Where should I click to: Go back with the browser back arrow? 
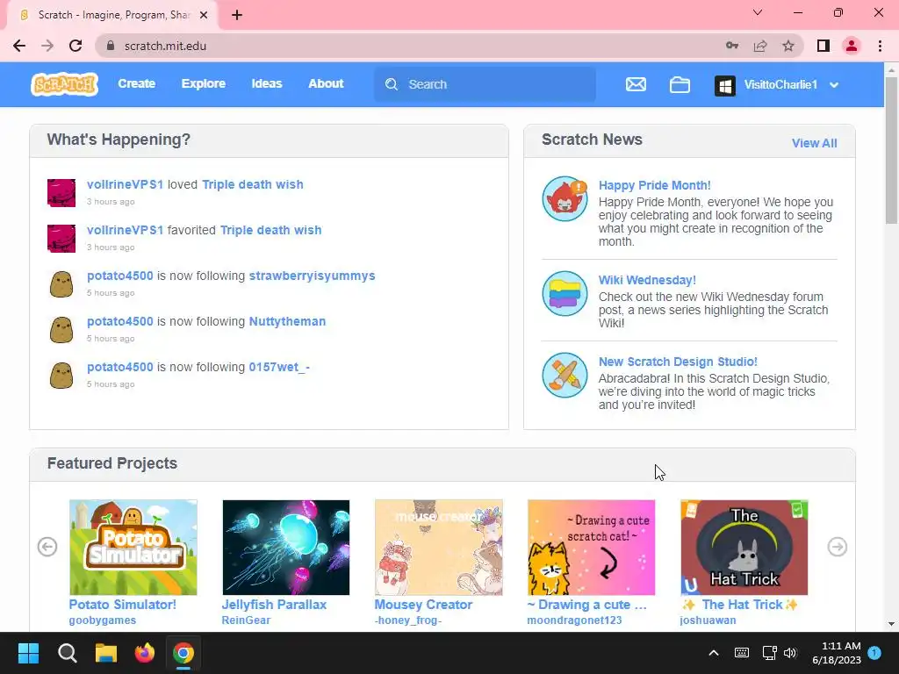19,46
